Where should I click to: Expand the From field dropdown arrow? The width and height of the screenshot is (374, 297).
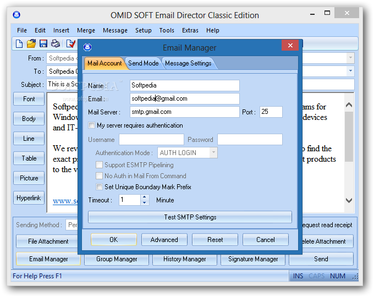point(350,58)
